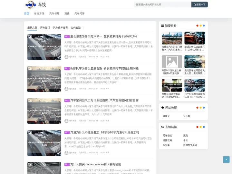Viewport: 232px width, 174px height.
Task: Open 奔腾b70油耗怎么样 placeholder image
Action: click(x=172, y=62)
